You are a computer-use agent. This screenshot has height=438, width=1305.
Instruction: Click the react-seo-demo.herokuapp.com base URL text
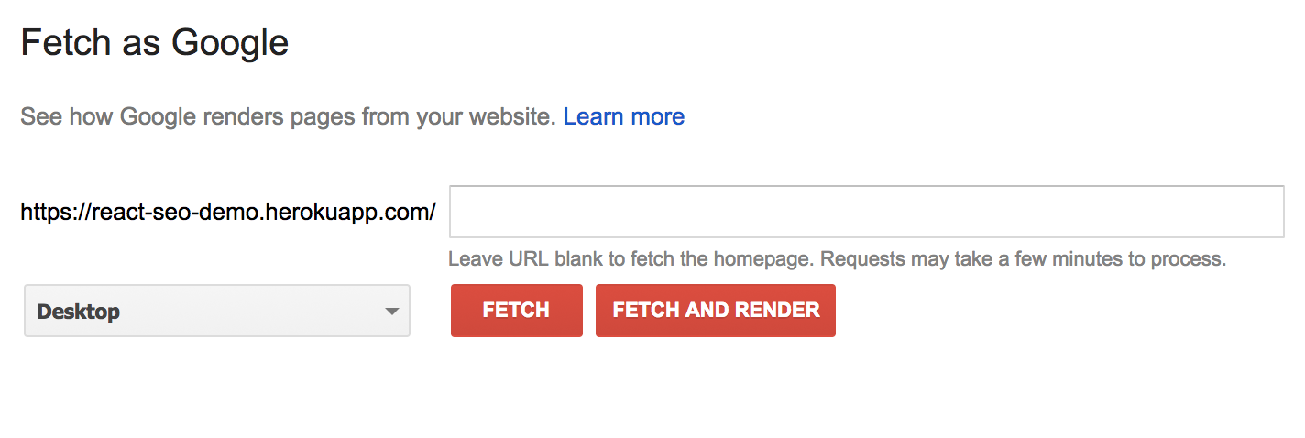[259, 213]
